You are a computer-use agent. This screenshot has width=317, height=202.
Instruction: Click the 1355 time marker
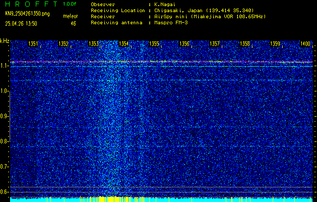[x=154, y=44]
